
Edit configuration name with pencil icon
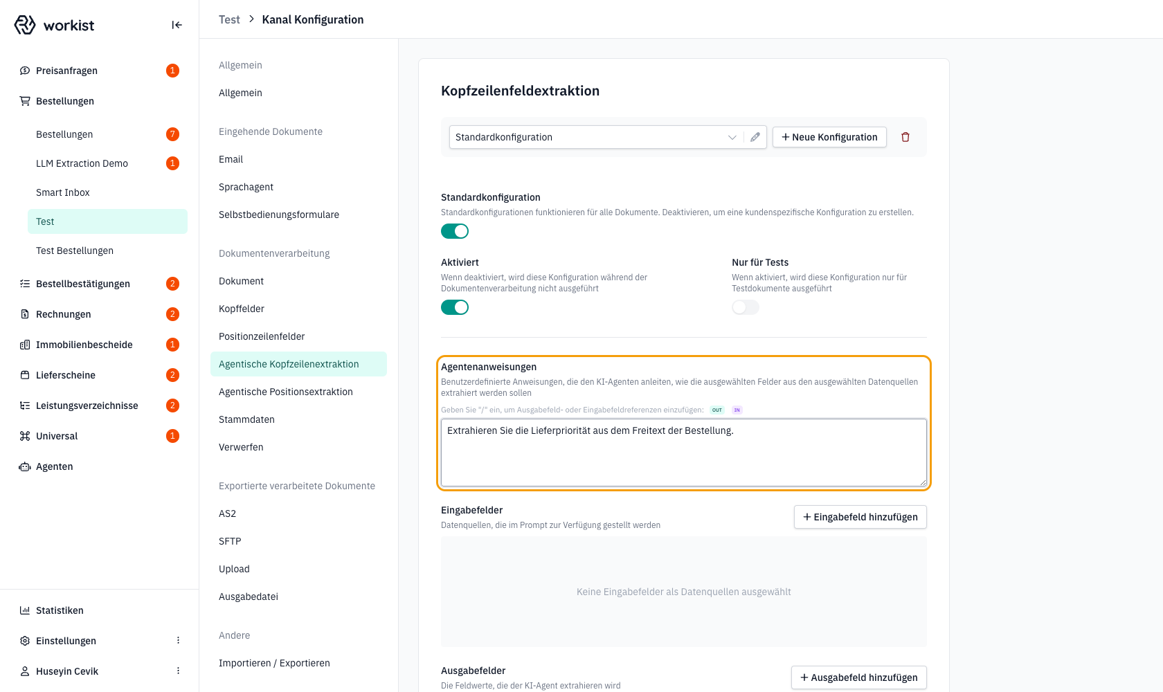point(755,137)
